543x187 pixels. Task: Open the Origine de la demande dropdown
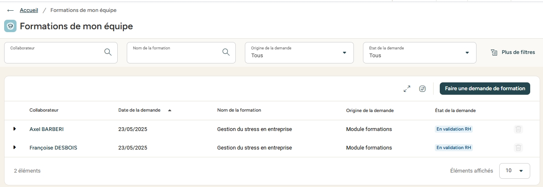[299, 53]
